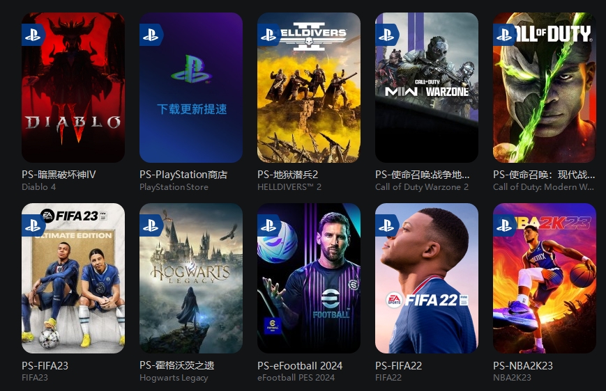This screenshot has width=606, height=391.
Task: Click PlayStation badge icon on Warzone card
Action: point(387,35)
